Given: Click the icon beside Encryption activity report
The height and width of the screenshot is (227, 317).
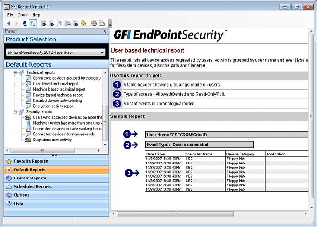Looking at the screenshot, I should (28, 106).
